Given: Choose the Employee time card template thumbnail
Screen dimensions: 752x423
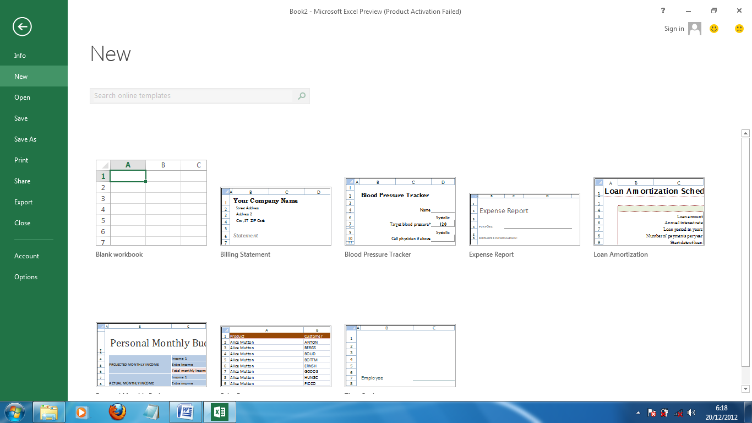Looking at the screenshot, I should click(x=400, y=355).
